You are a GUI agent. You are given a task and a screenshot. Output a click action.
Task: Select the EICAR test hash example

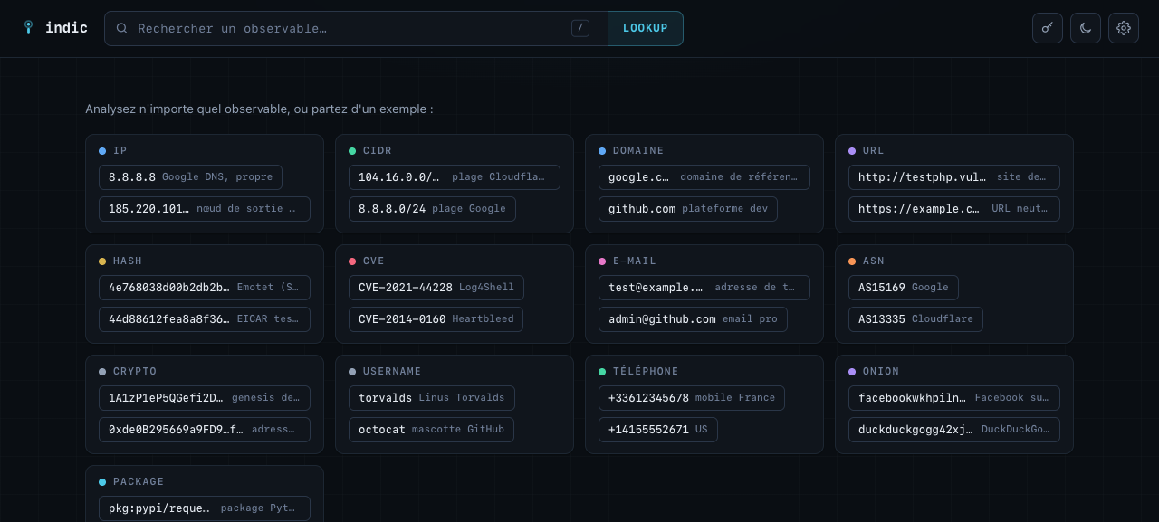coord(205,319)
